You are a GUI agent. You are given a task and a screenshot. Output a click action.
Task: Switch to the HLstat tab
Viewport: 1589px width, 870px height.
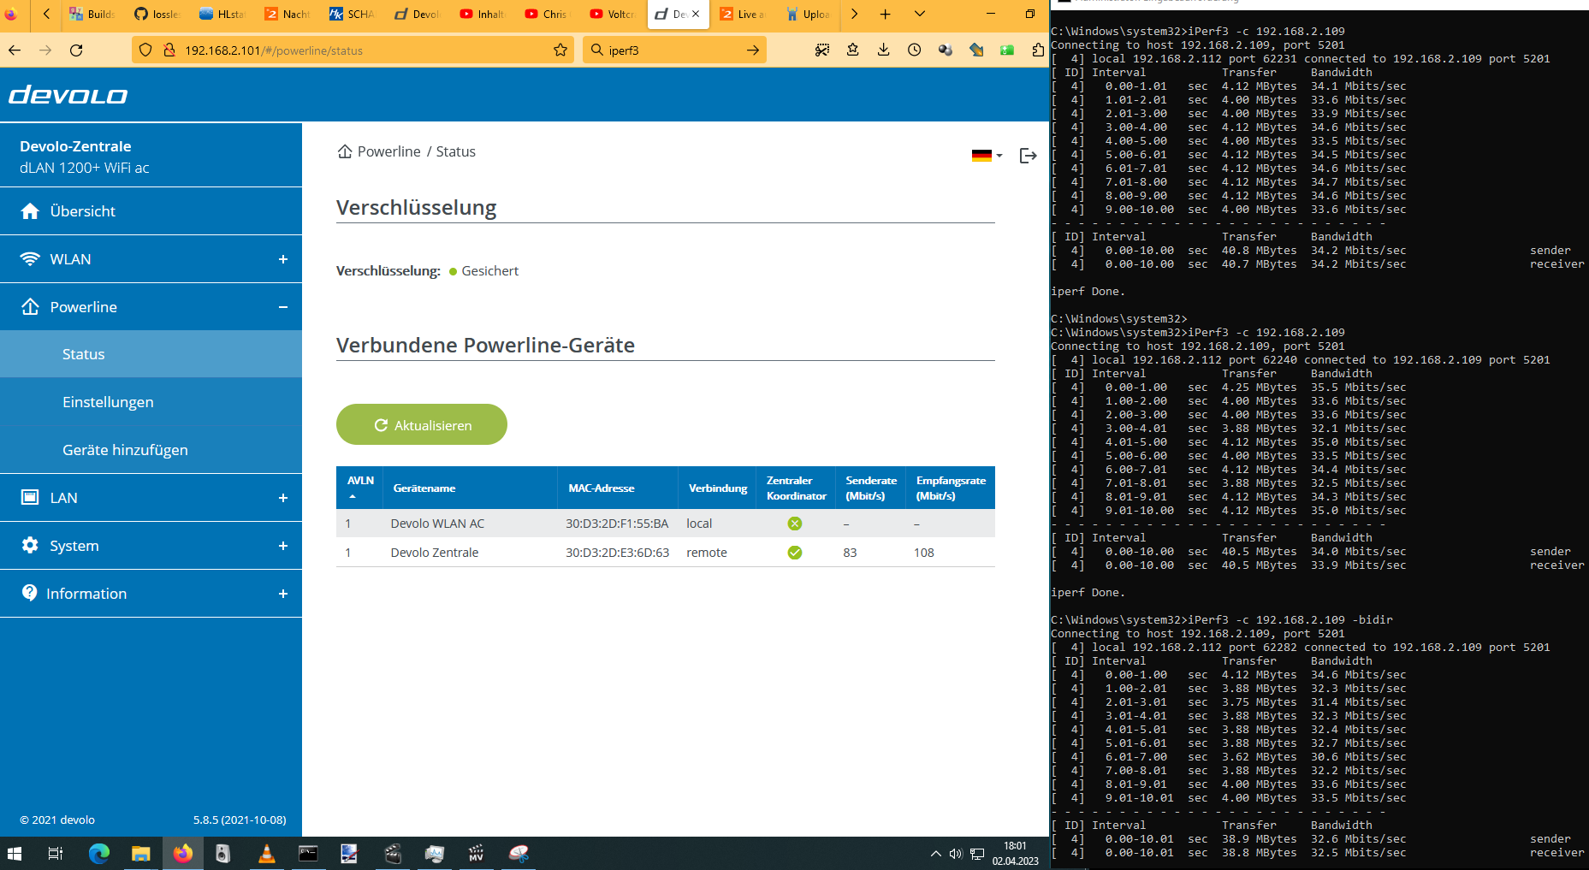(222, 14)
